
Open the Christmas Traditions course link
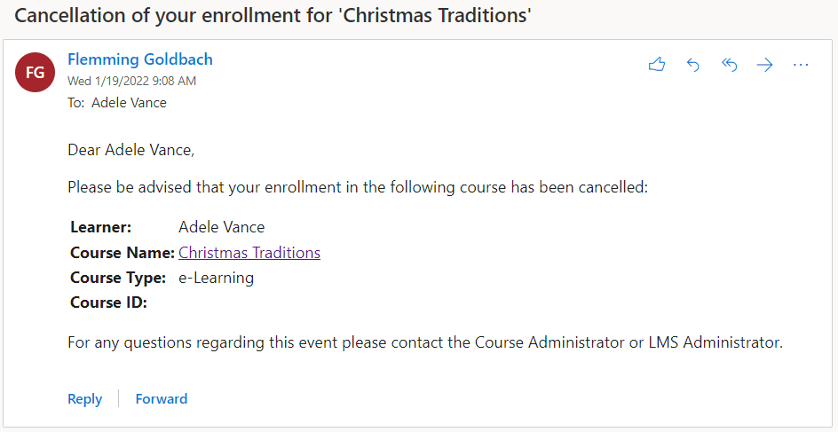click(249, 253)
